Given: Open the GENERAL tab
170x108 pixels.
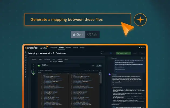Looking at the screenshot, I should (x=34, y=59).
